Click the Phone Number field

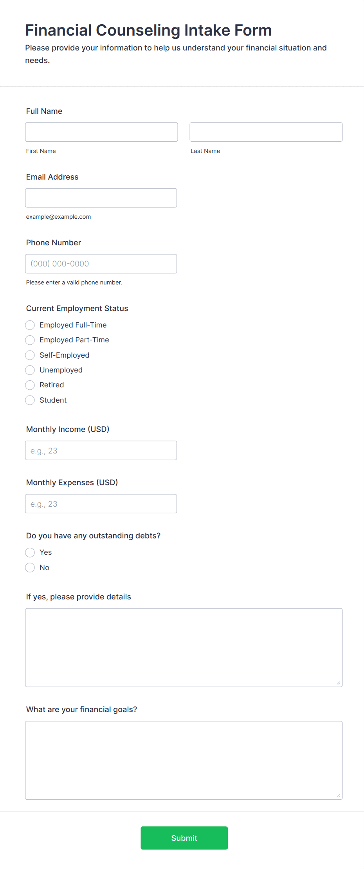pyautogui.click(x=101, y=263)
